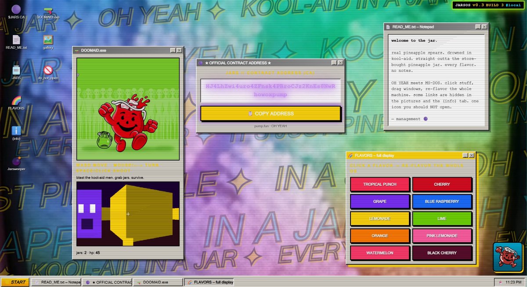The width and height of the screenshot is (527, 287).
Task: Close the FLAVORS full display window
Action: tap(472, 155)
